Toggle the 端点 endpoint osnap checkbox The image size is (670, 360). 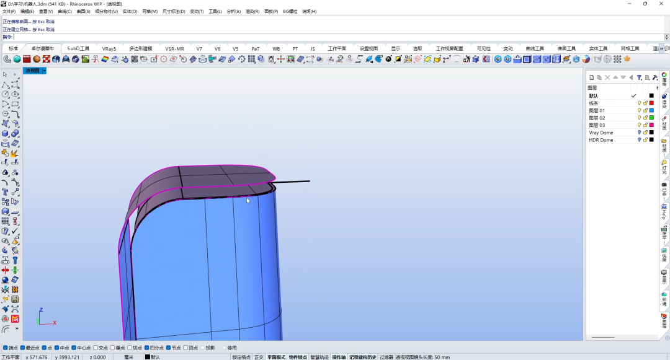pos(6,348)
